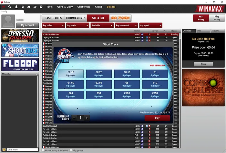Open the player profile icon in toolbar
The height and width of the screenshot is (153, 226).
(16, 6)
